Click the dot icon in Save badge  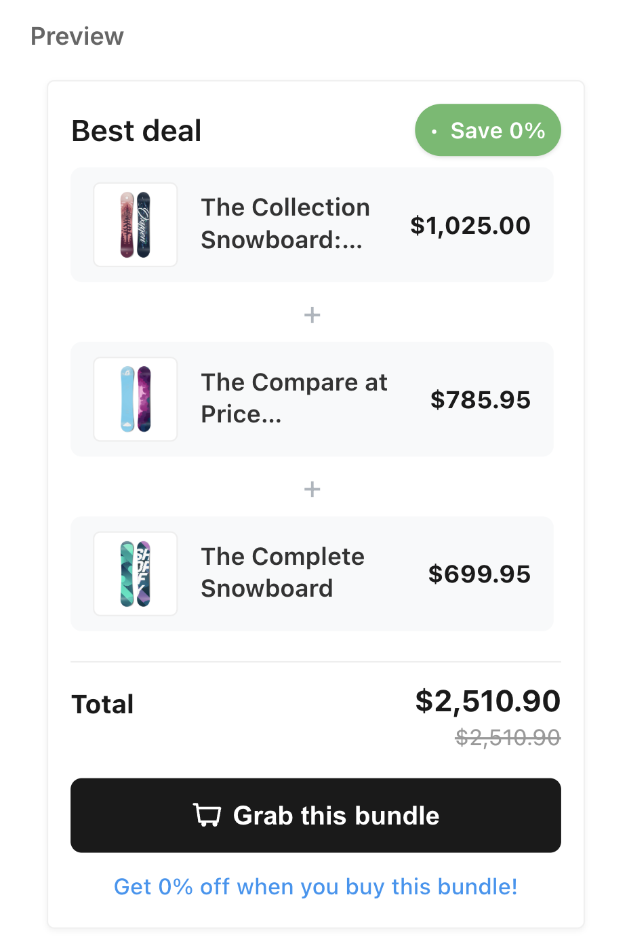point(434,132)
